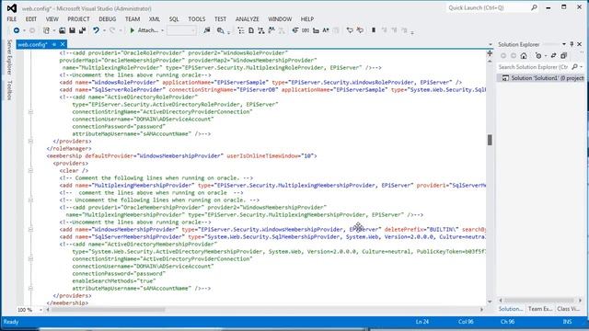Select the Solution 'Solution1' tree node
Image resolution: width=589 pixels, height=331 pixels.
(x=541, y=78)
